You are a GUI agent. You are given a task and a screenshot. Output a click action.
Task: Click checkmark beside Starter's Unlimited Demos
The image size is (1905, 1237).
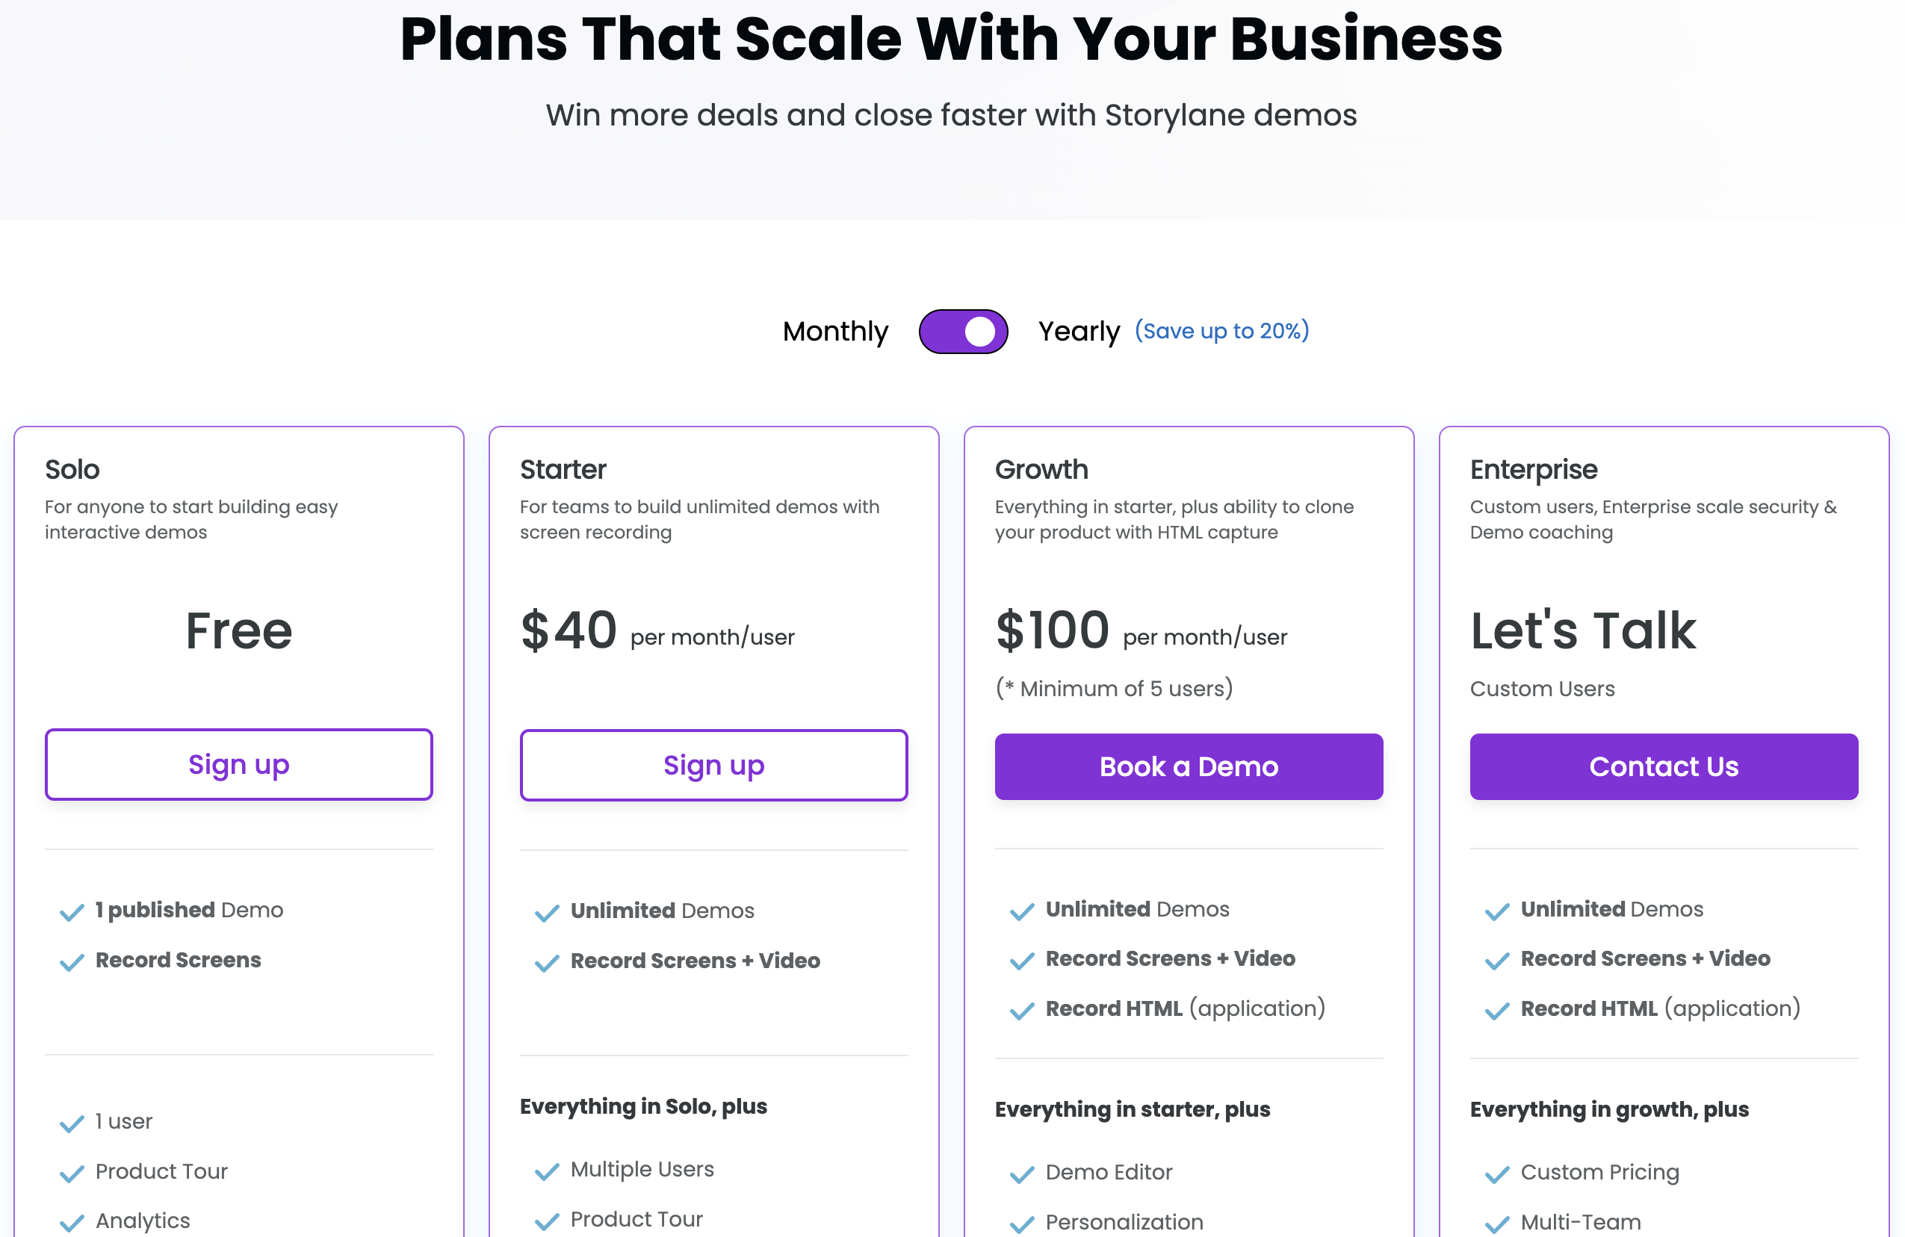pyautogui.click(x=548, y=913)
